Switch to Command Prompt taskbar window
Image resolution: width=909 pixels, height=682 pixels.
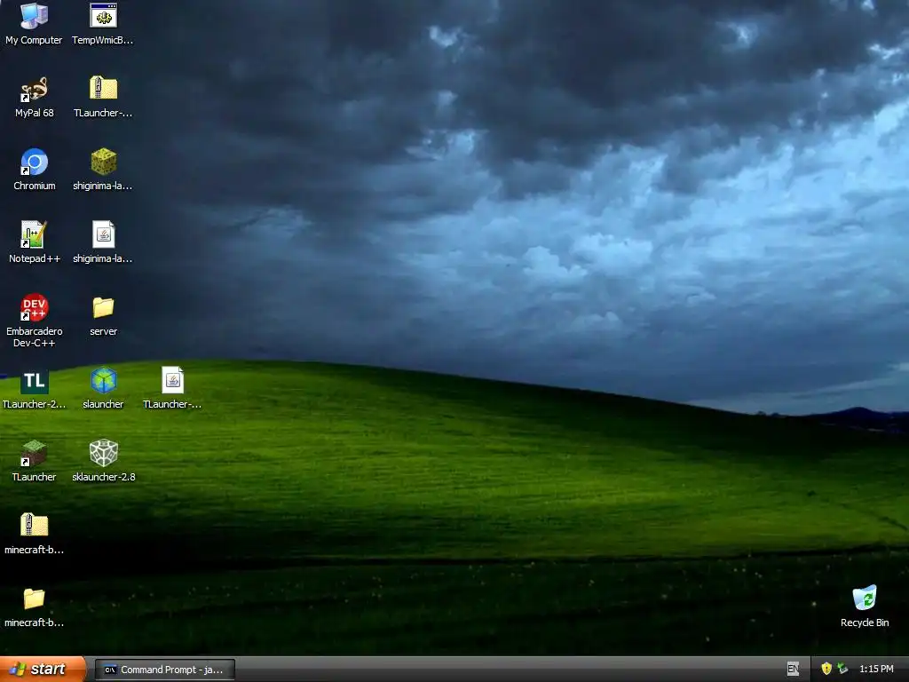tap(164, 670)
